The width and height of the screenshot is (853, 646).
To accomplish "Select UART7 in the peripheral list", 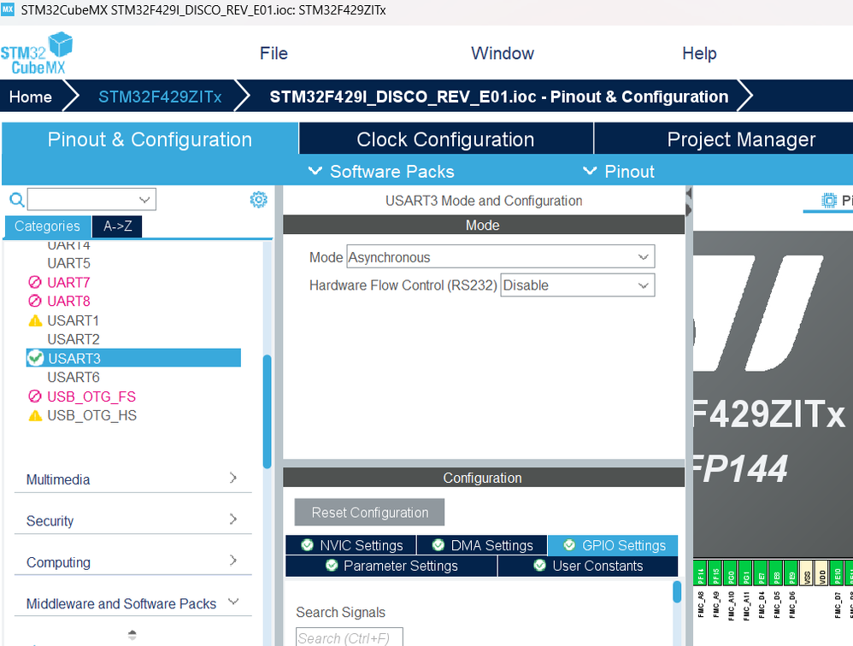I will pyautogui.click(x=68, y=282).
